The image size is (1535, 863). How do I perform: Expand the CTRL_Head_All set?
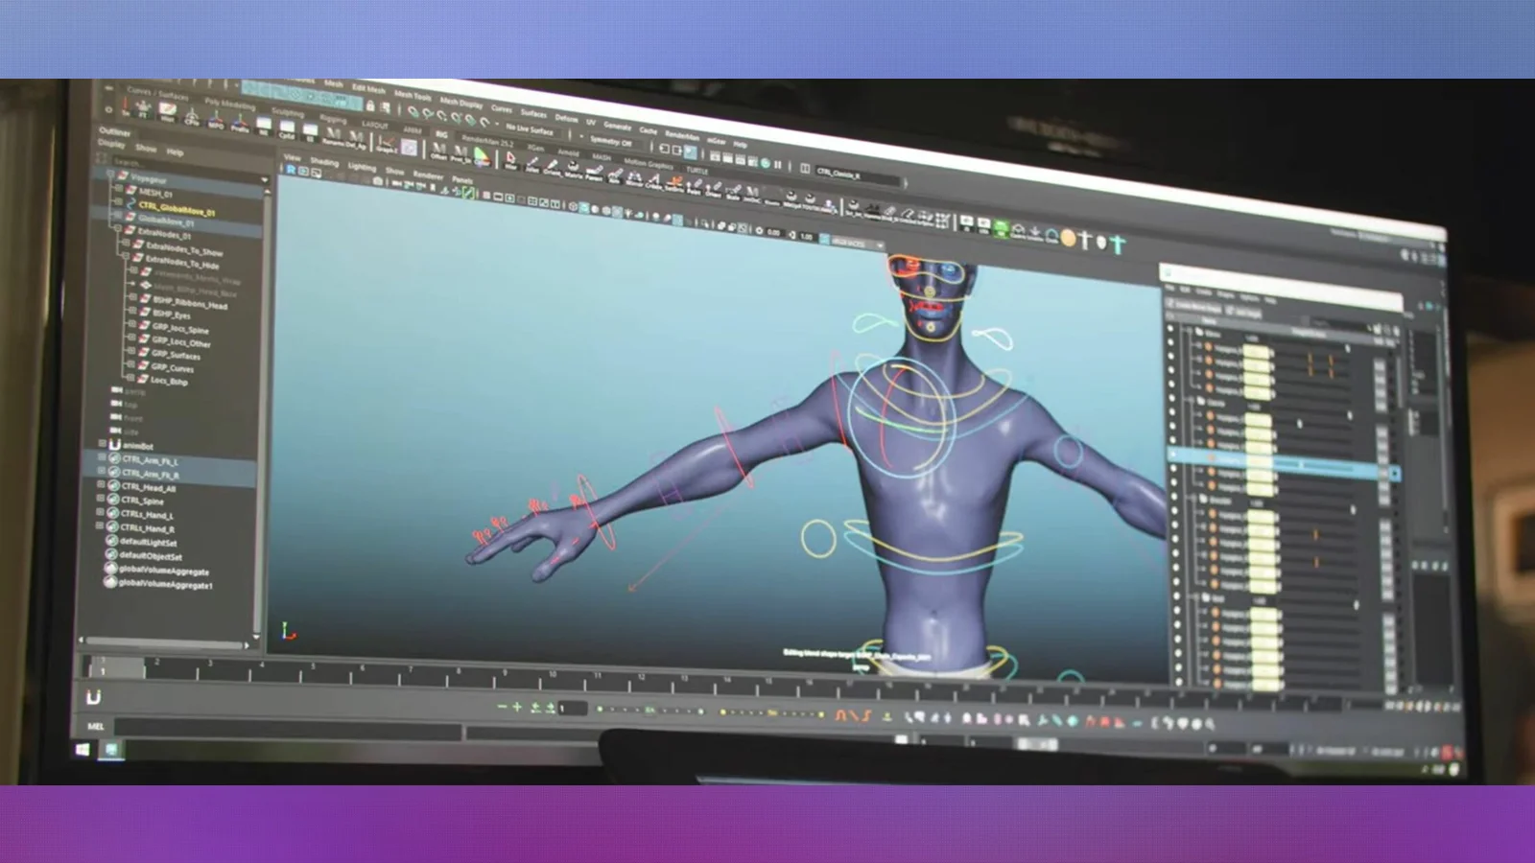[x=101, y=484]
